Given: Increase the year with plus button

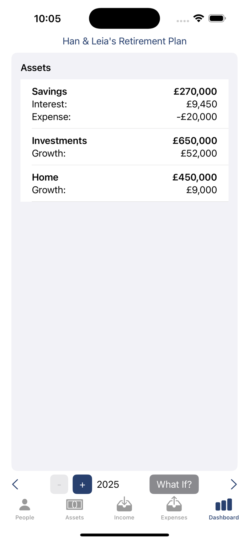Looking at the screenshot, I should [83, 484].
